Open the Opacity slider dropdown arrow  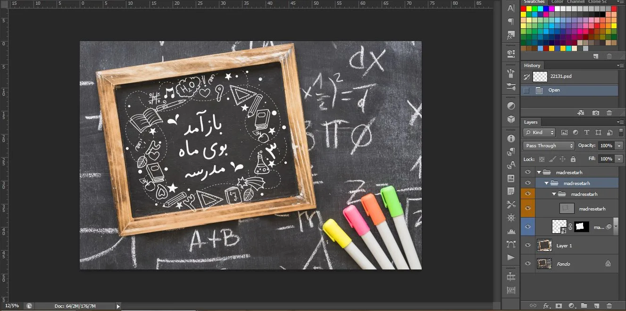(x=619, y=146)
